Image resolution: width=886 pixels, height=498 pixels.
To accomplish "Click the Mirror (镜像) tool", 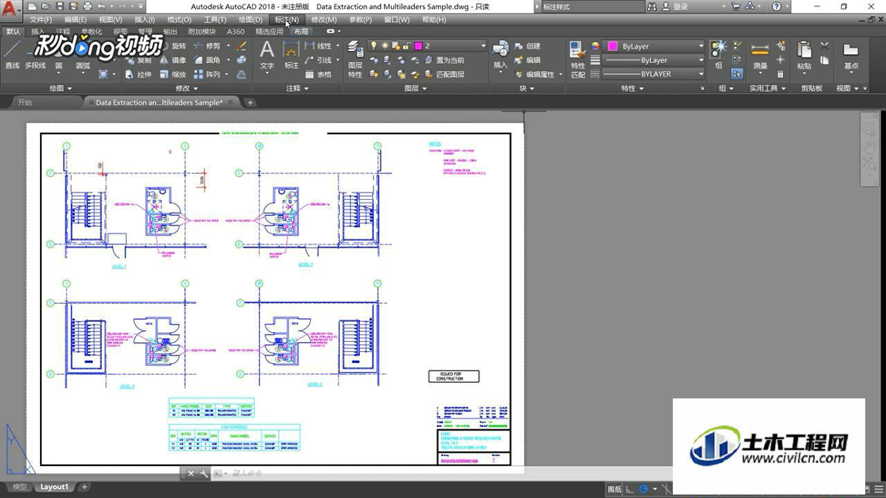I will point(172,60).
